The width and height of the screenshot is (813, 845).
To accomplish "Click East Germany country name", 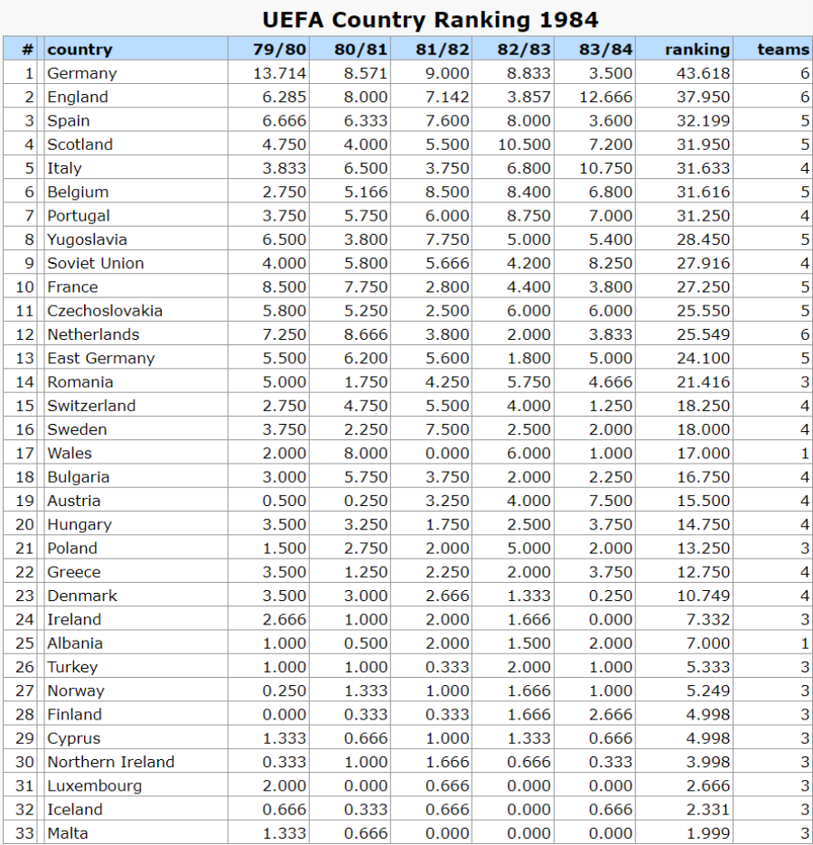I will (x=101, y=358).
